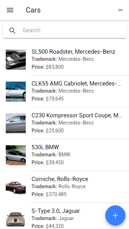Click the $370,485 price of Corniche

pos(56,194)
